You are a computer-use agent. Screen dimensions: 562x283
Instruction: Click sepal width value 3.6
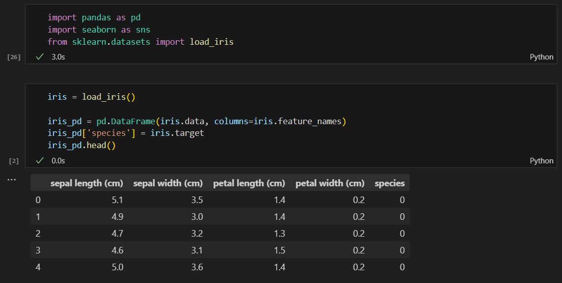[x=197, y=267]
